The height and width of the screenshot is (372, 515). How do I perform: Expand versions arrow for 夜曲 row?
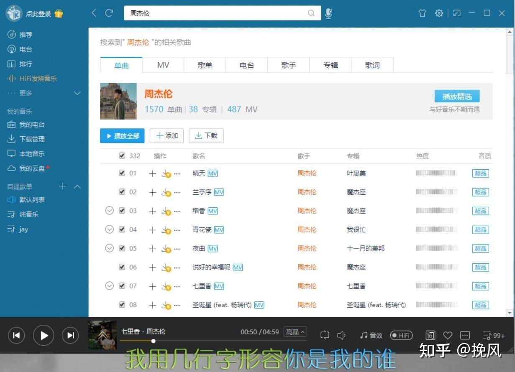(x=109, y=248)
